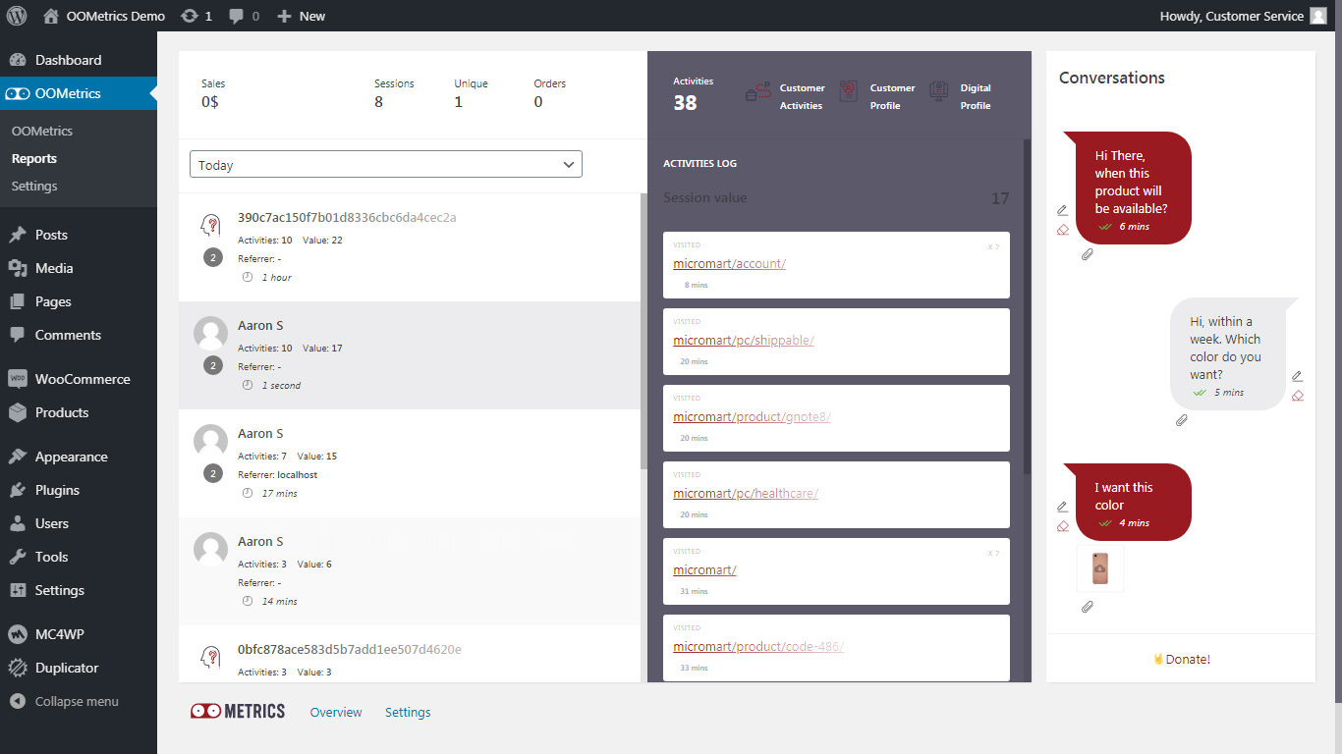Click the Plugins plug icon
This screenshot has height=754, width=1342.
point(18,490)
